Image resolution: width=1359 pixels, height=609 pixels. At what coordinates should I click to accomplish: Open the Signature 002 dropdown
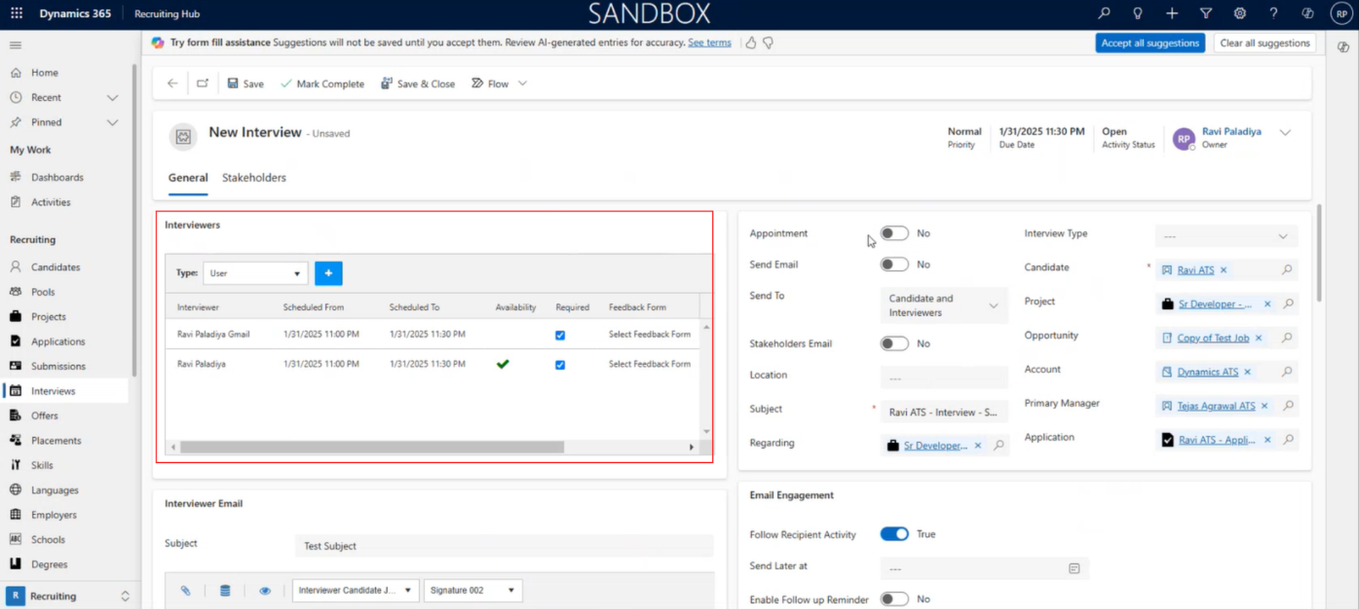(x=473, y=591)
